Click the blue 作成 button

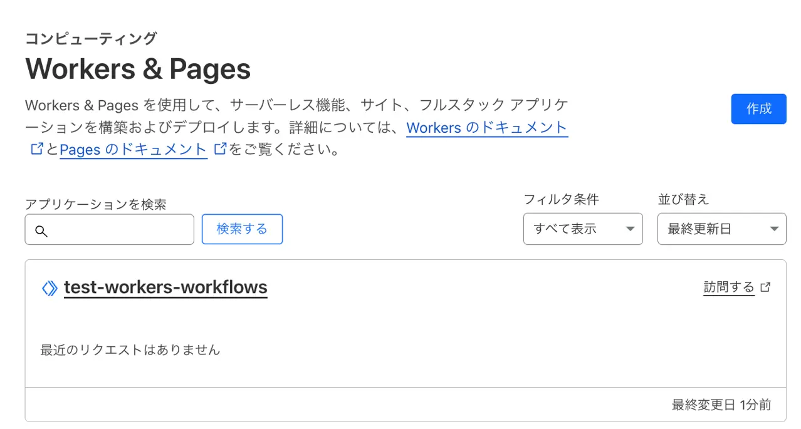[758, 109]
